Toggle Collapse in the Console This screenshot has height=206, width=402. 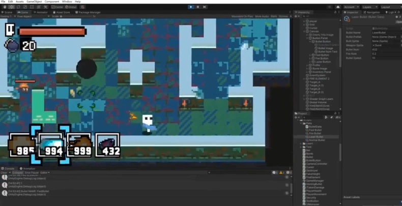[x=18, y=173]
